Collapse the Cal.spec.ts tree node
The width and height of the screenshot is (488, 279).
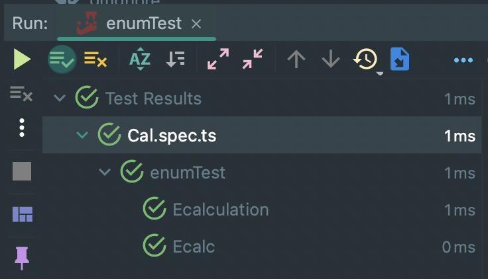[x=82, y=136]
